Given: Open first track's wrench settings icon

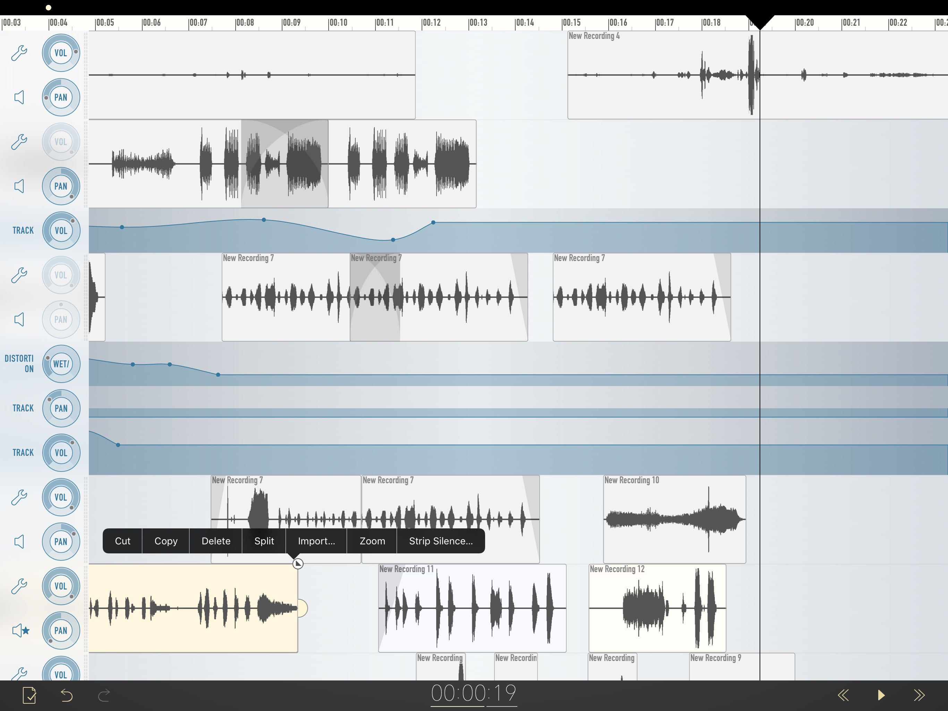Looking at the screenshot, I should 19,53.
